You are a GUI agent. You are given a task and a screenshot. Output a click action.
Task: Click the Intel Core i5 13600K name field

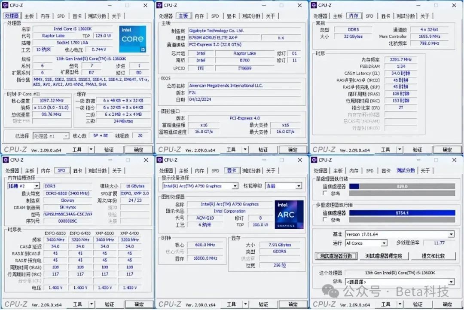coord(73,29)
